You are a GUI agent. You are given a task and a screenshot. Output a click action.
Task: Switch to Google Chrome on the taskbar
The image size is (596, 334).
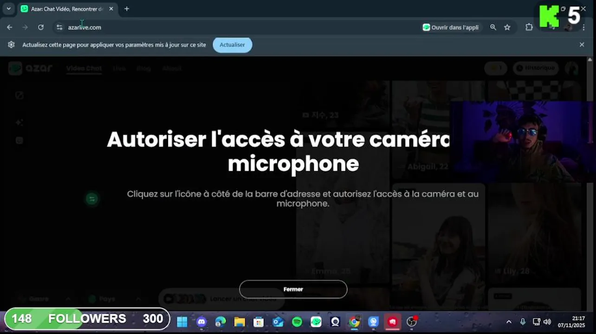(x=354, y=321)
